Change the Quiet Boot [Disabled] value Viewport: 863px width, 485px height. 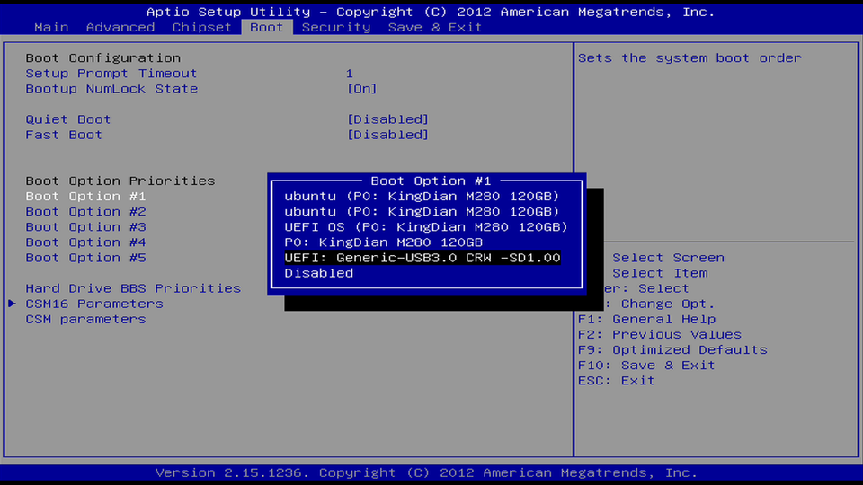pos(388,119)
